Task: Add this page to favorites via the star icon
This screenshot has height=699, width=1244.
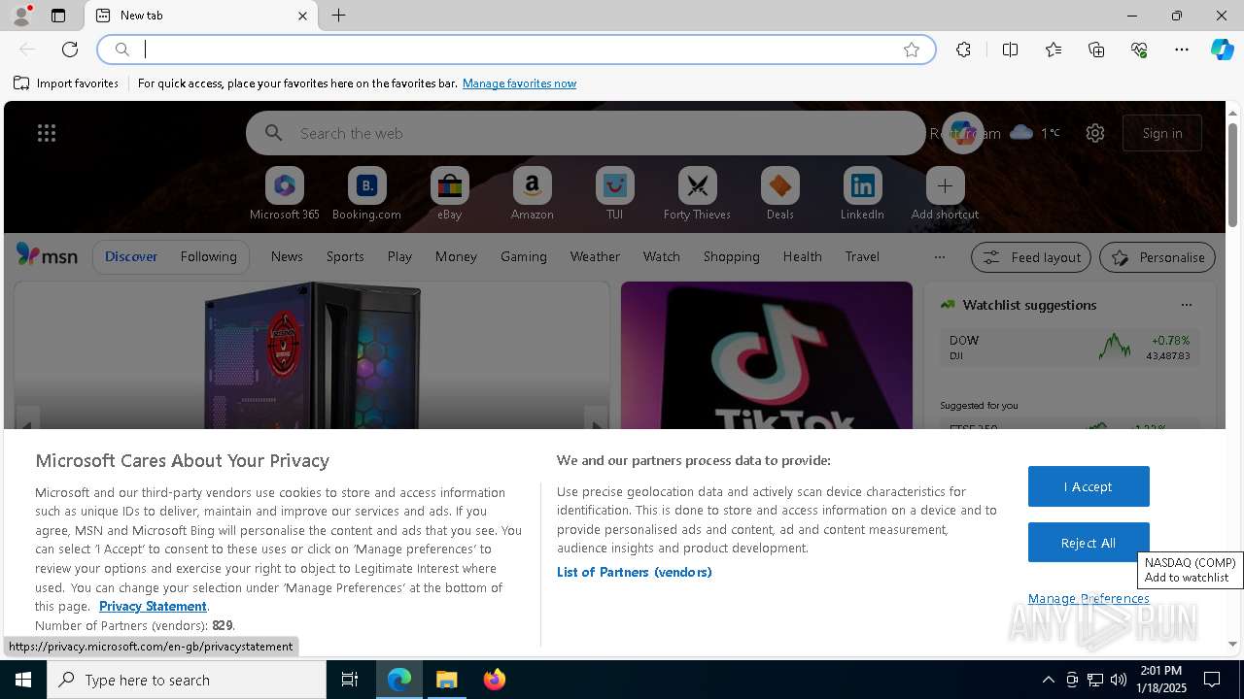Action: coord(912,50)
